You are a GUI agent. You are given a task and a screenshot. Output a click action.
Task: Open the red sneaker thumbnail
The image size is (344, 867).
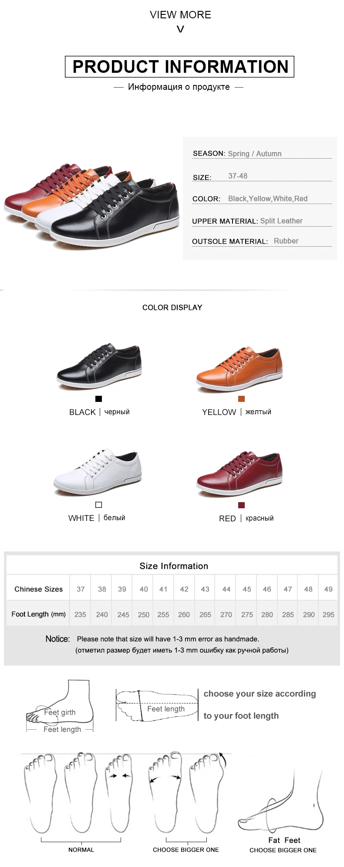240,474
